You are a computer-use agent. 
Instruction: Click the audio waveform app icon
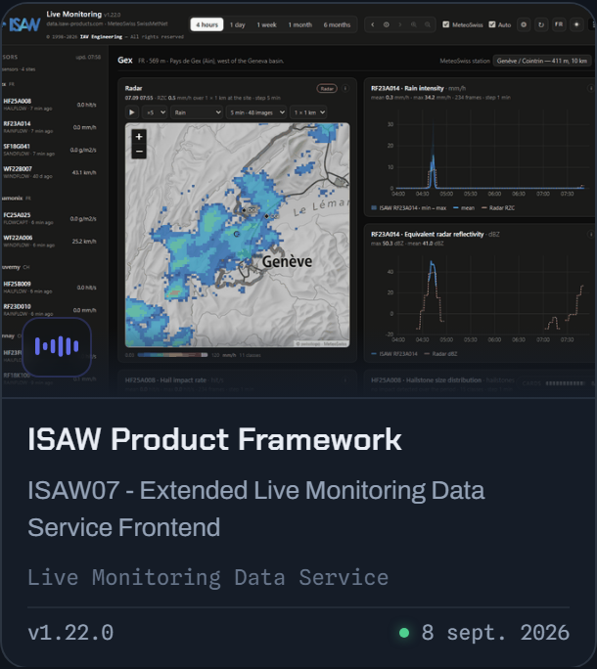(x=57, y=346)
